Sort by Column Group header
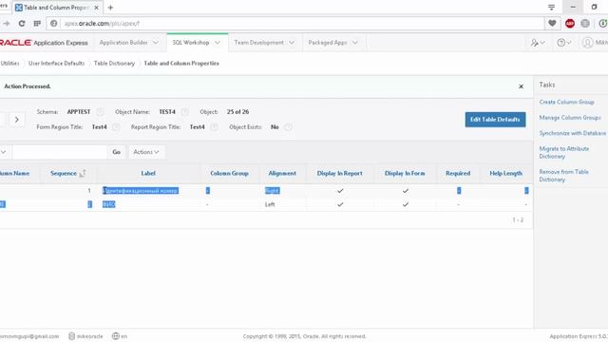Image resolution: width=608 pixels, height=342 pixels. pos(229,173)
